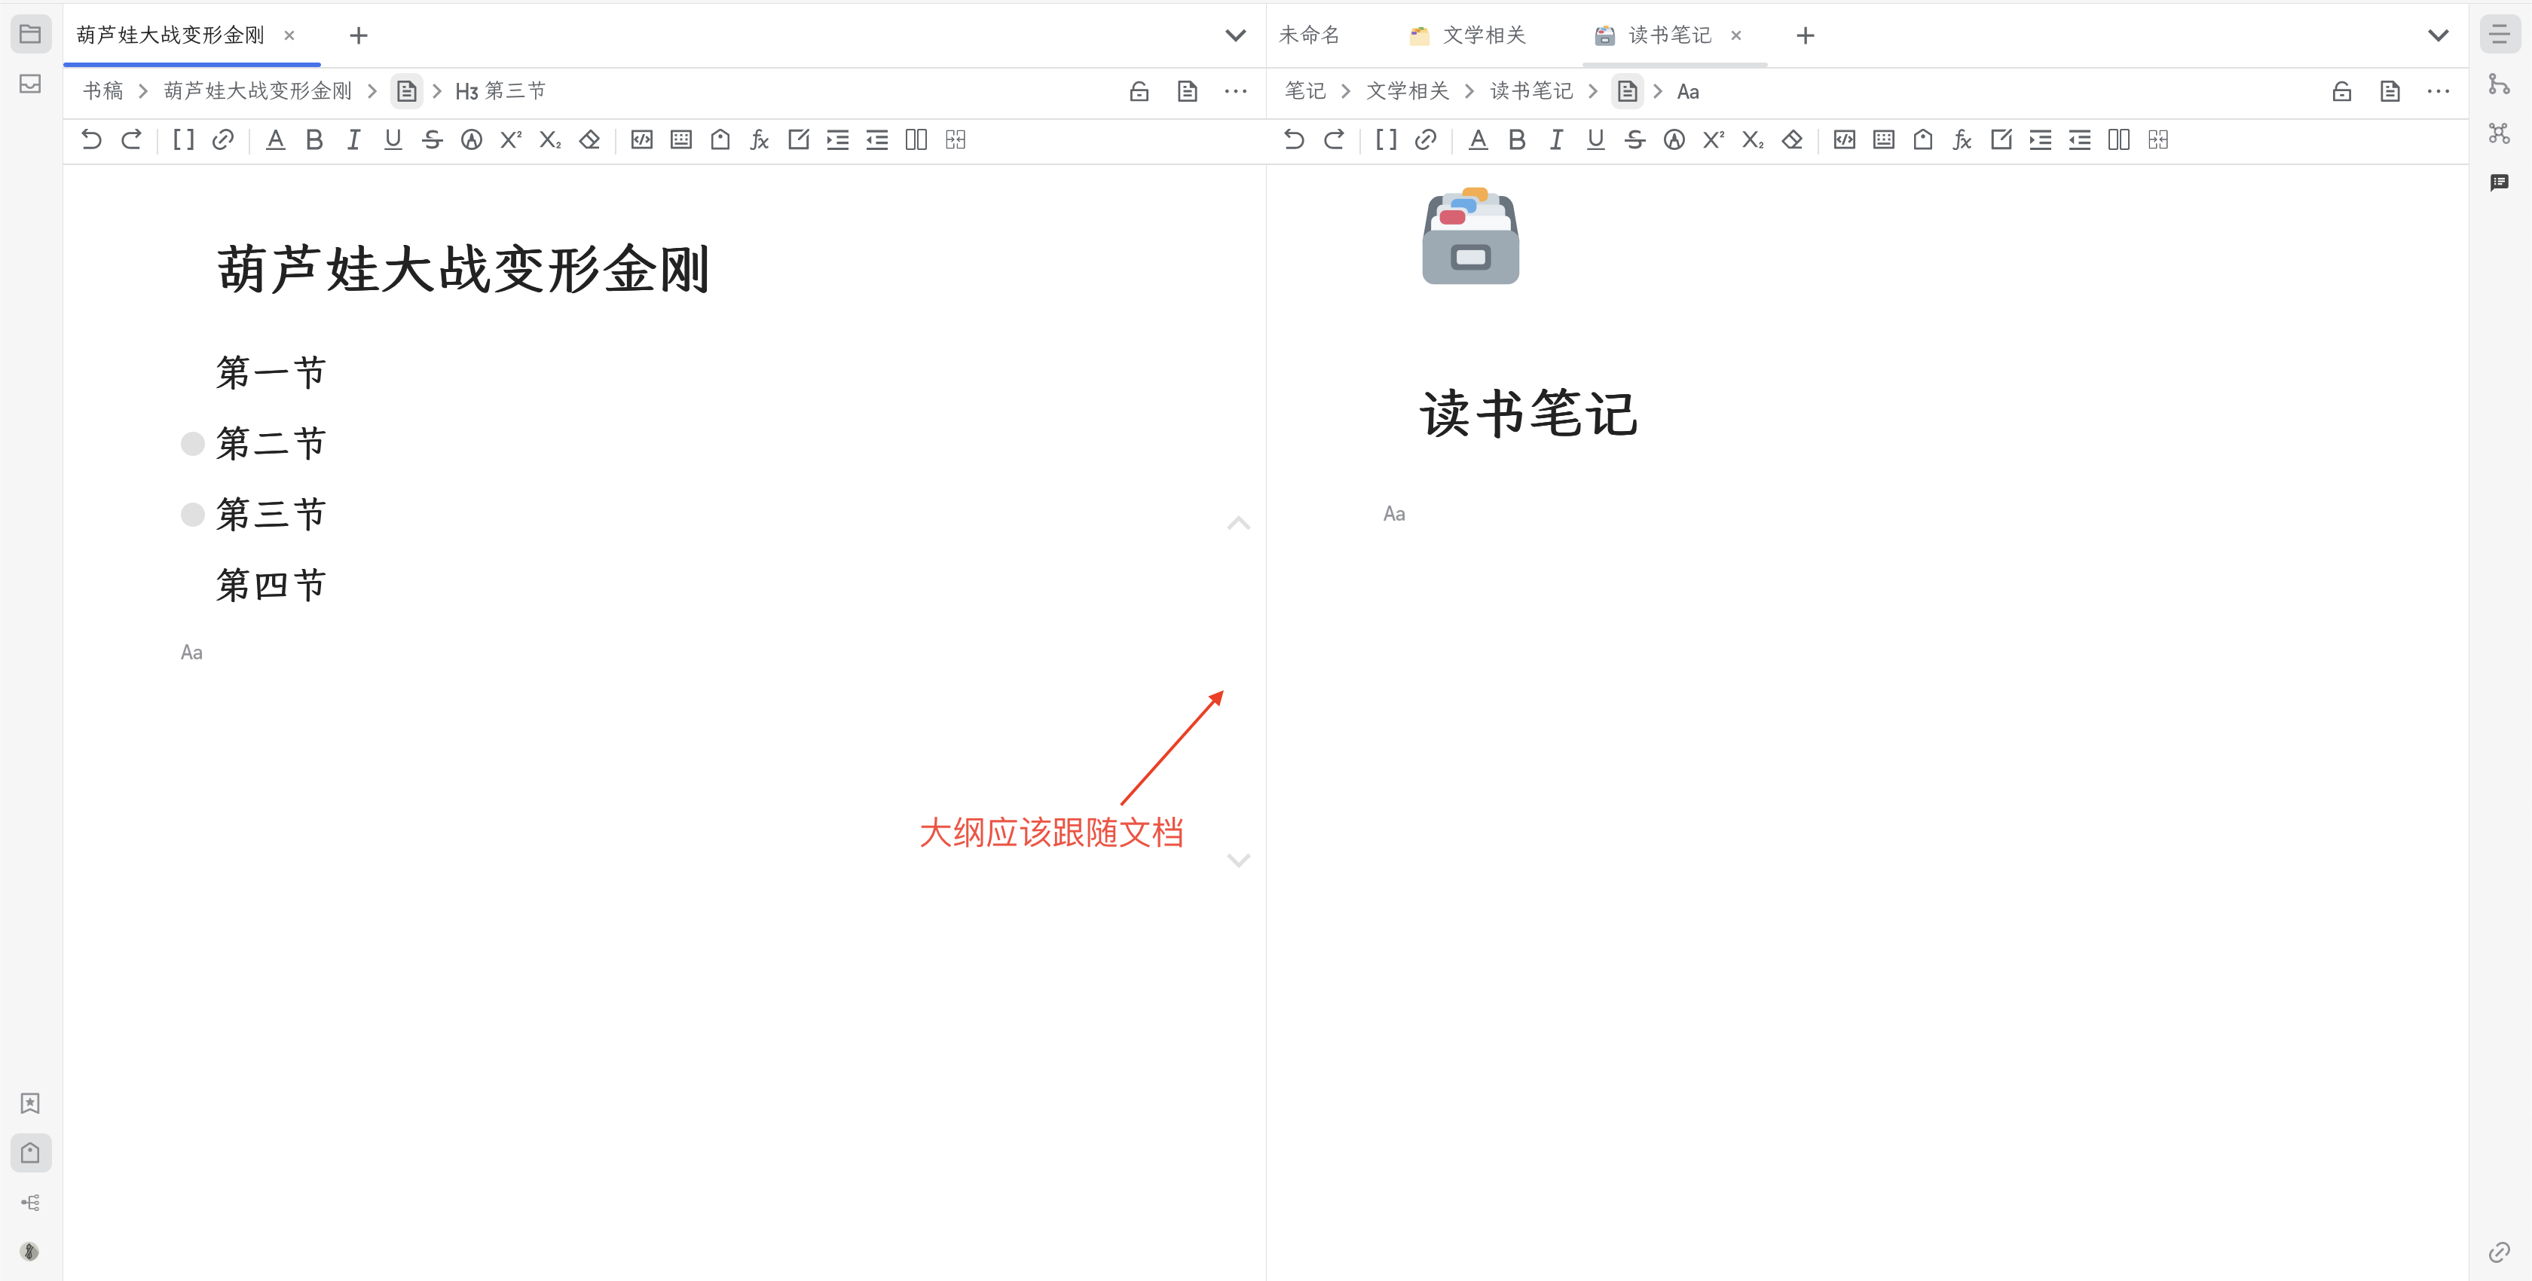Toggle superscript formatting in the right toolbar
This screenshot has height=1281, width=2532.
tap(1713, 139)
